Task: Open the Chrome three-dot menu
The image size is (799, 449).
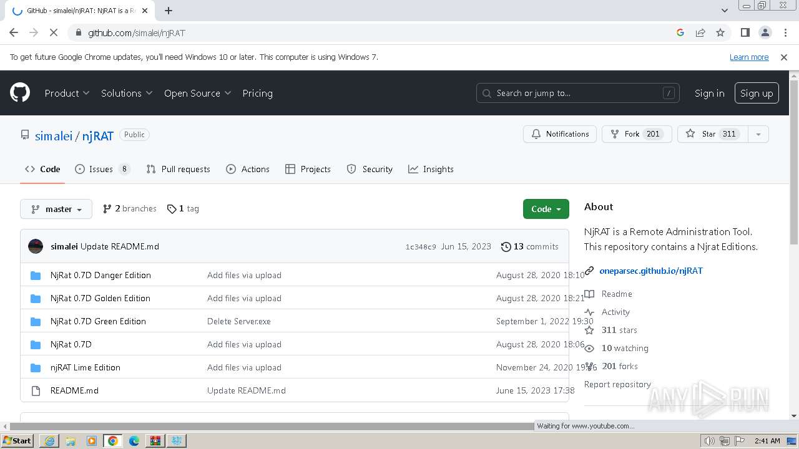Action: (784, 32)
